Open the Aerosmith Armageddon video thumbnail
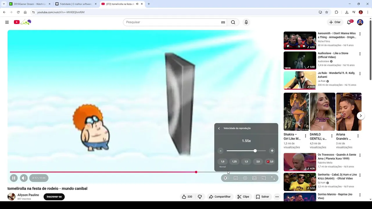This screenshot has width=372, height=209. [x=300, y=41]
